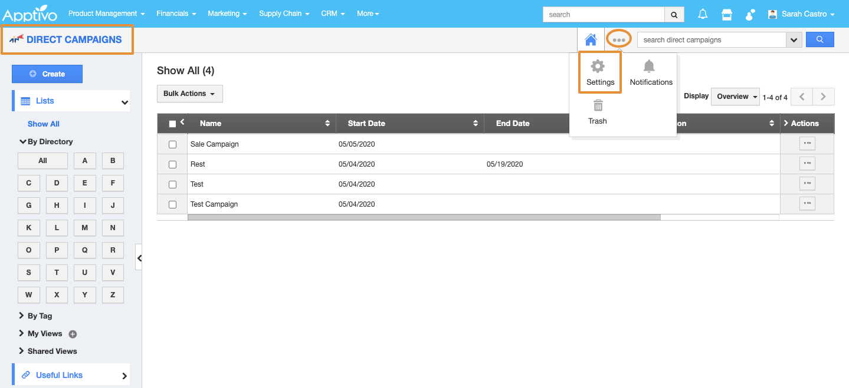
Task: Open the Financials menu
Action: click(x=176, y=14)
